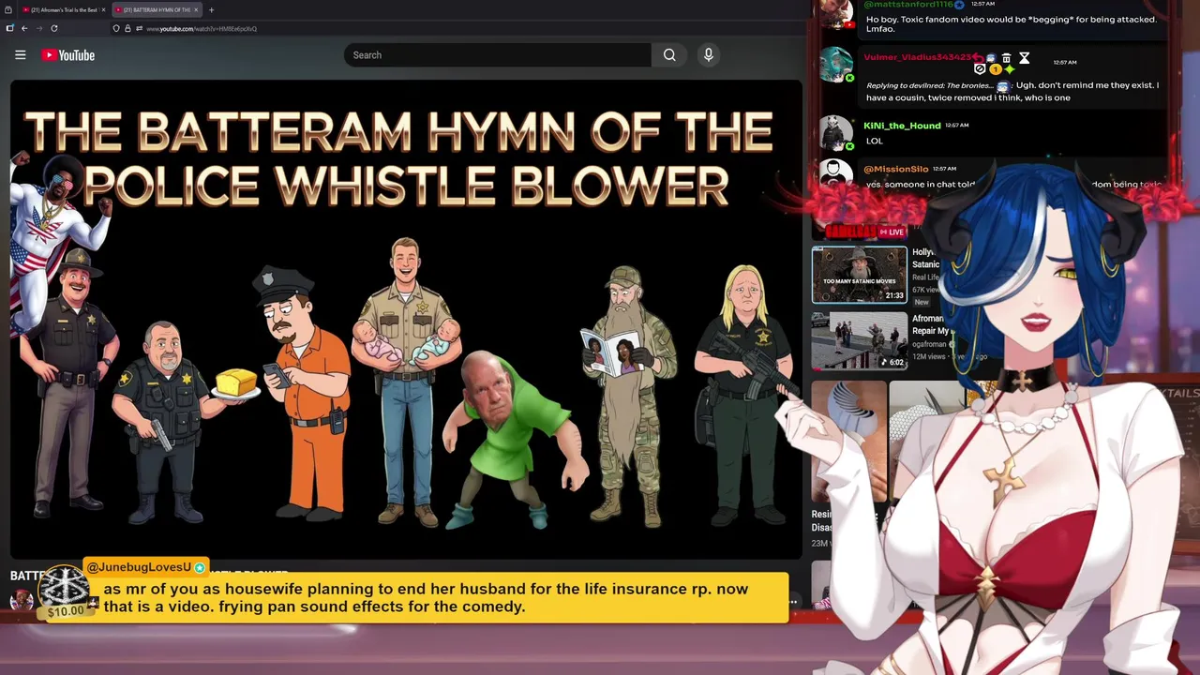Switch to the Afroman's Trial Is the Best tab
Screen dimensions: 1200x675
64,9
